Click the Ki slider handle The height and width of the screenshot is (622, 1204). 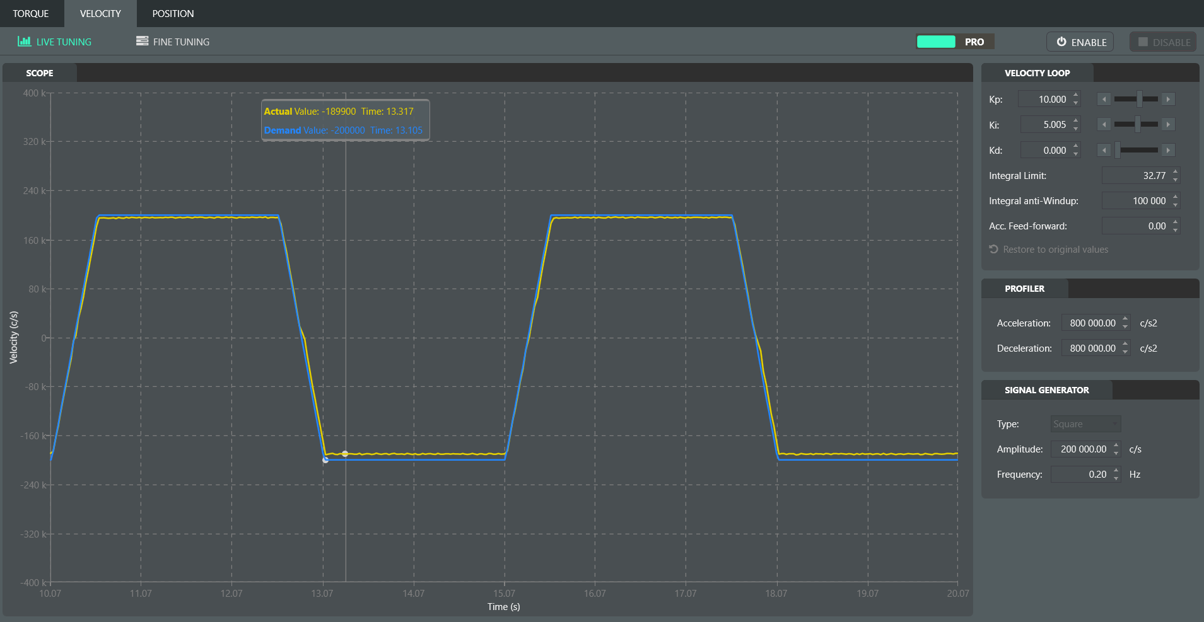click(1137, 125)
